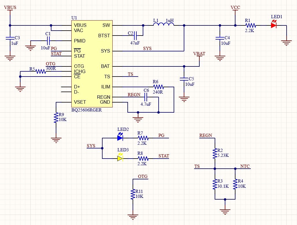Click the capacitor C3 symbol

pos(10,38)
